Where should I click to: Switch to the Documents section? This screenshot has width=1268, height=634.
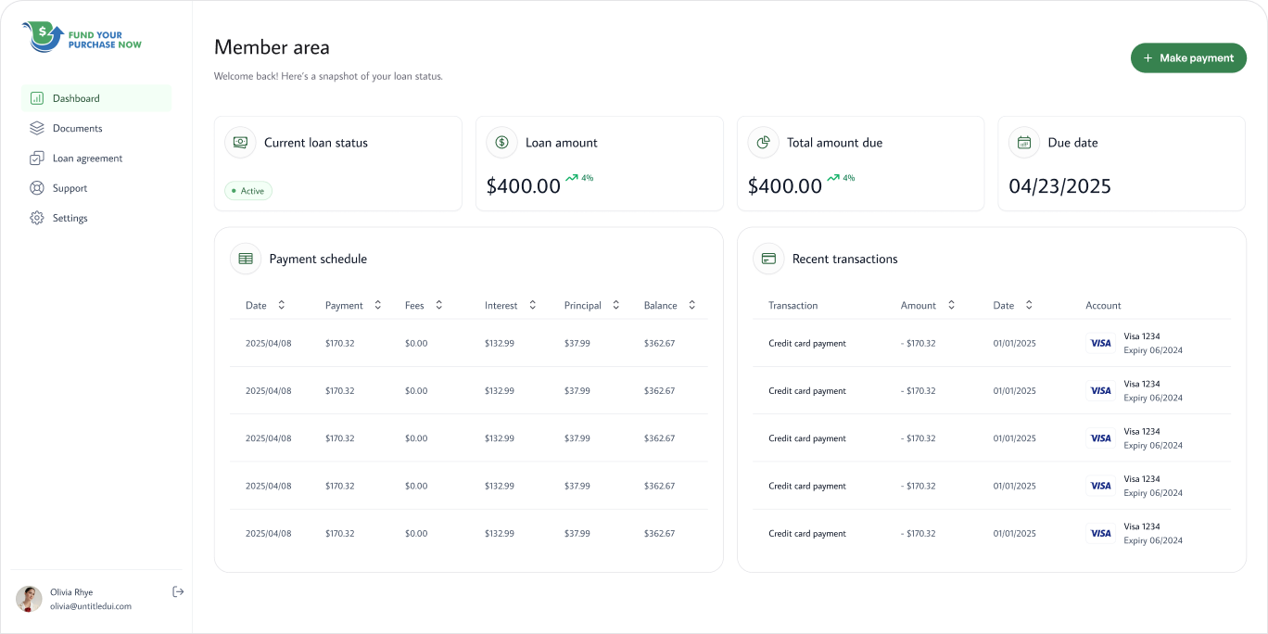tap(76, 128)
